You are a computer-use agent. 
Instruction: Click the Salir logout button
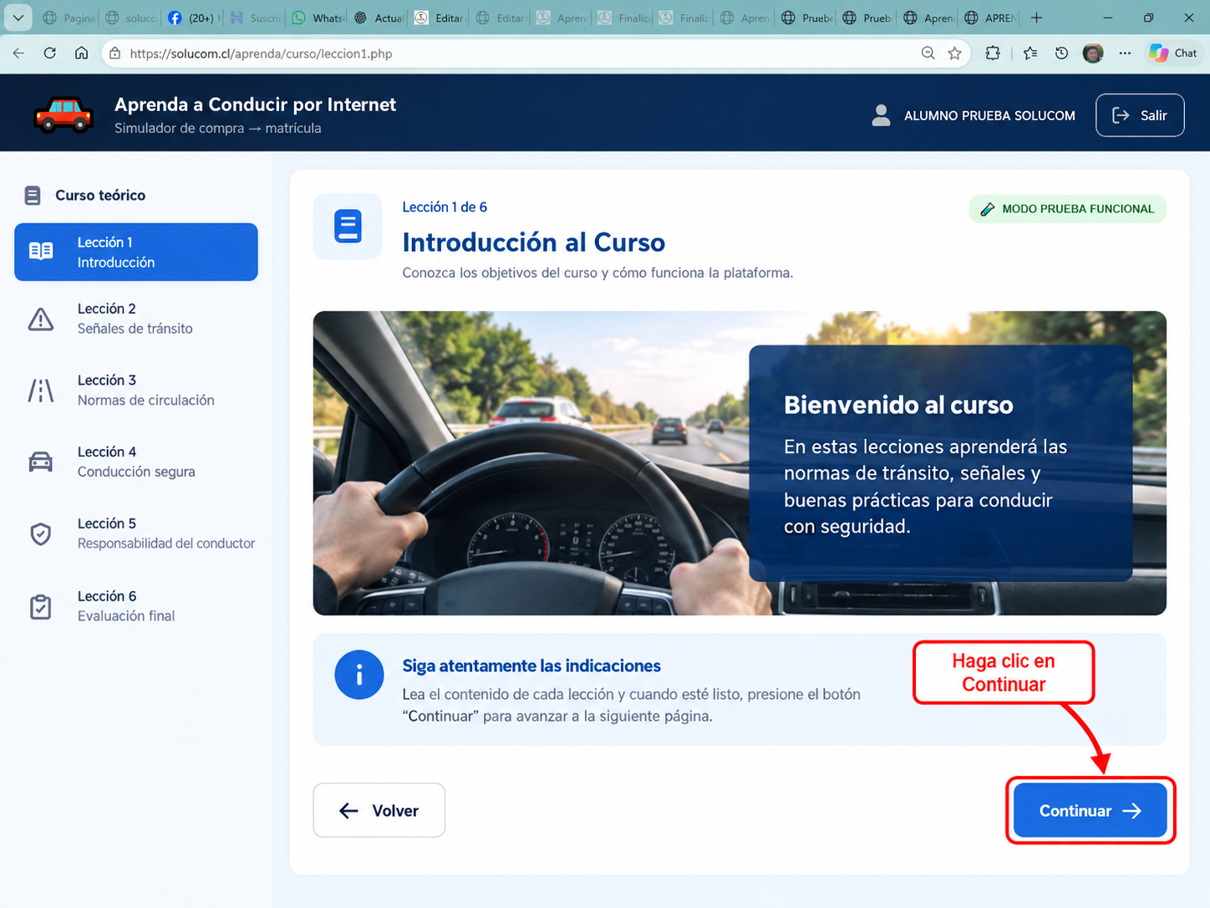(x=1140, y=115)
